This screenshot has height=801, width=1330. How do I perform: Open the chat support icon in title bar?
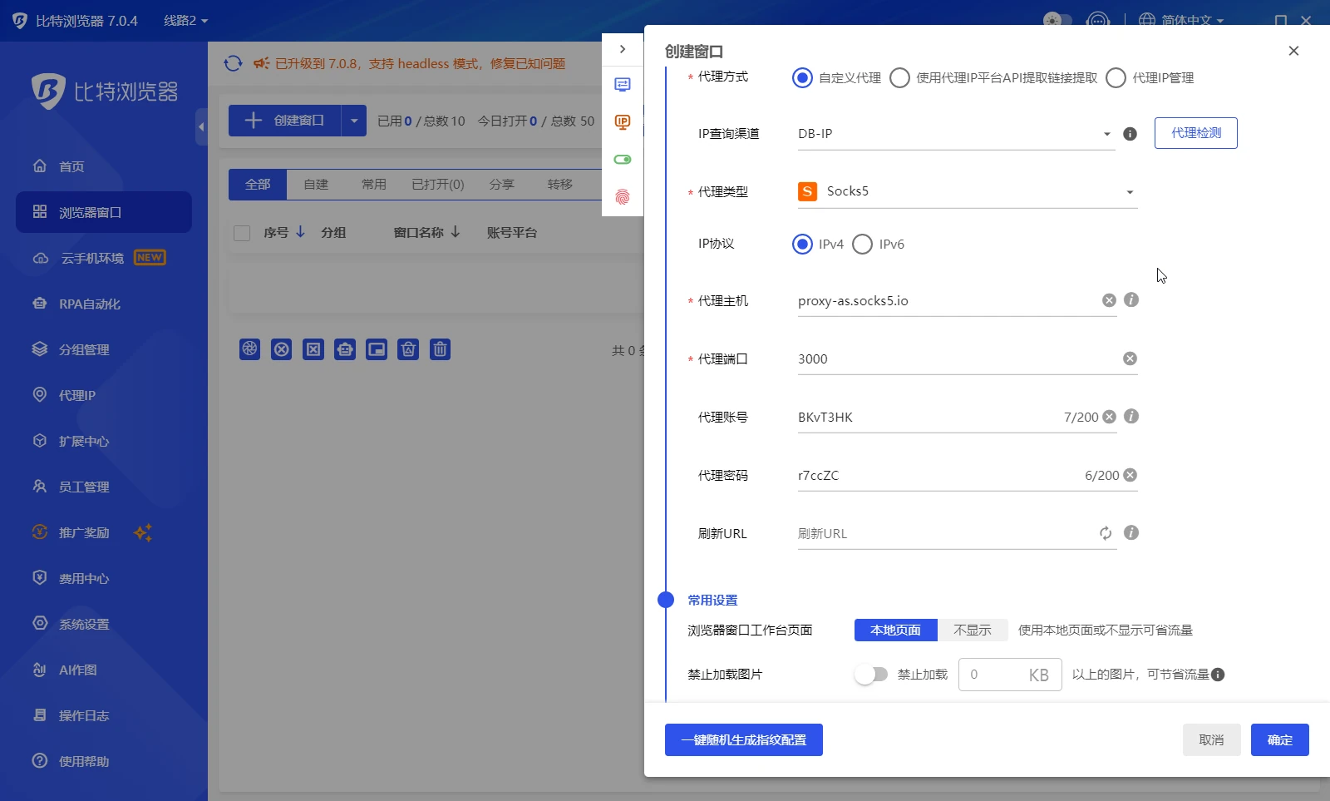(x=1098, y=20)
